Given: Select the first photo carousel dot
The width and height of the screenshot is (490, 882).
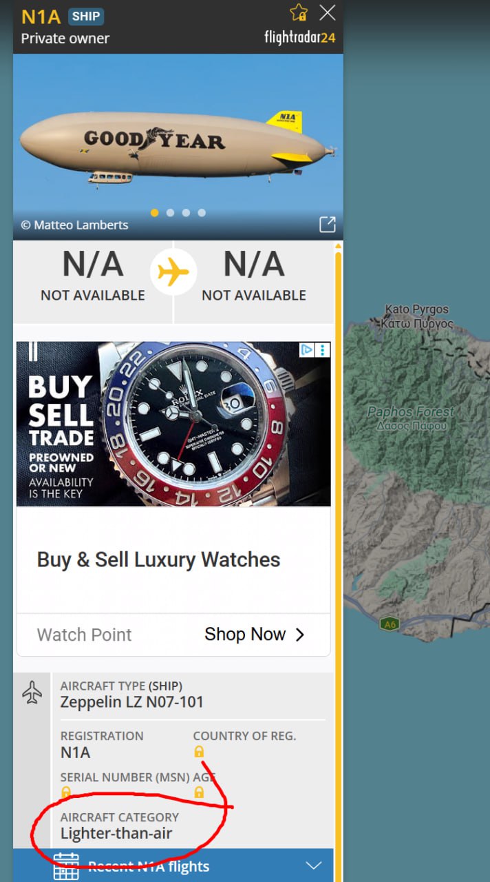Looking at the screenshot, I should point(154,213).
